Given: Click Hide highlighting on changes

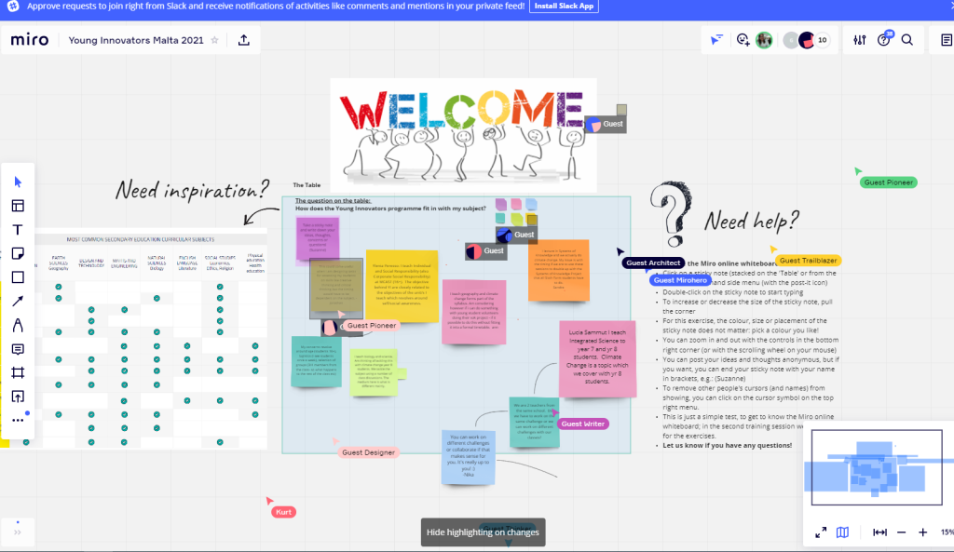Looking at the screenshot, I should coord(483,532).
